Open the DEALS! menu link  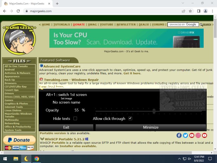(x=144, y=24)
